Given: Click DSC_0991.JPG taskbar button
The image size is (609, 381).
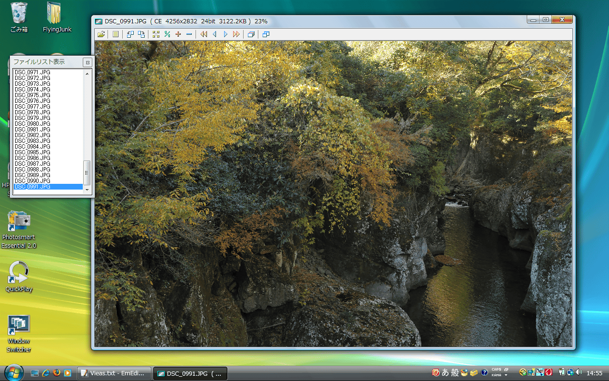Looking at the screenshot, I should click(190, 373).
